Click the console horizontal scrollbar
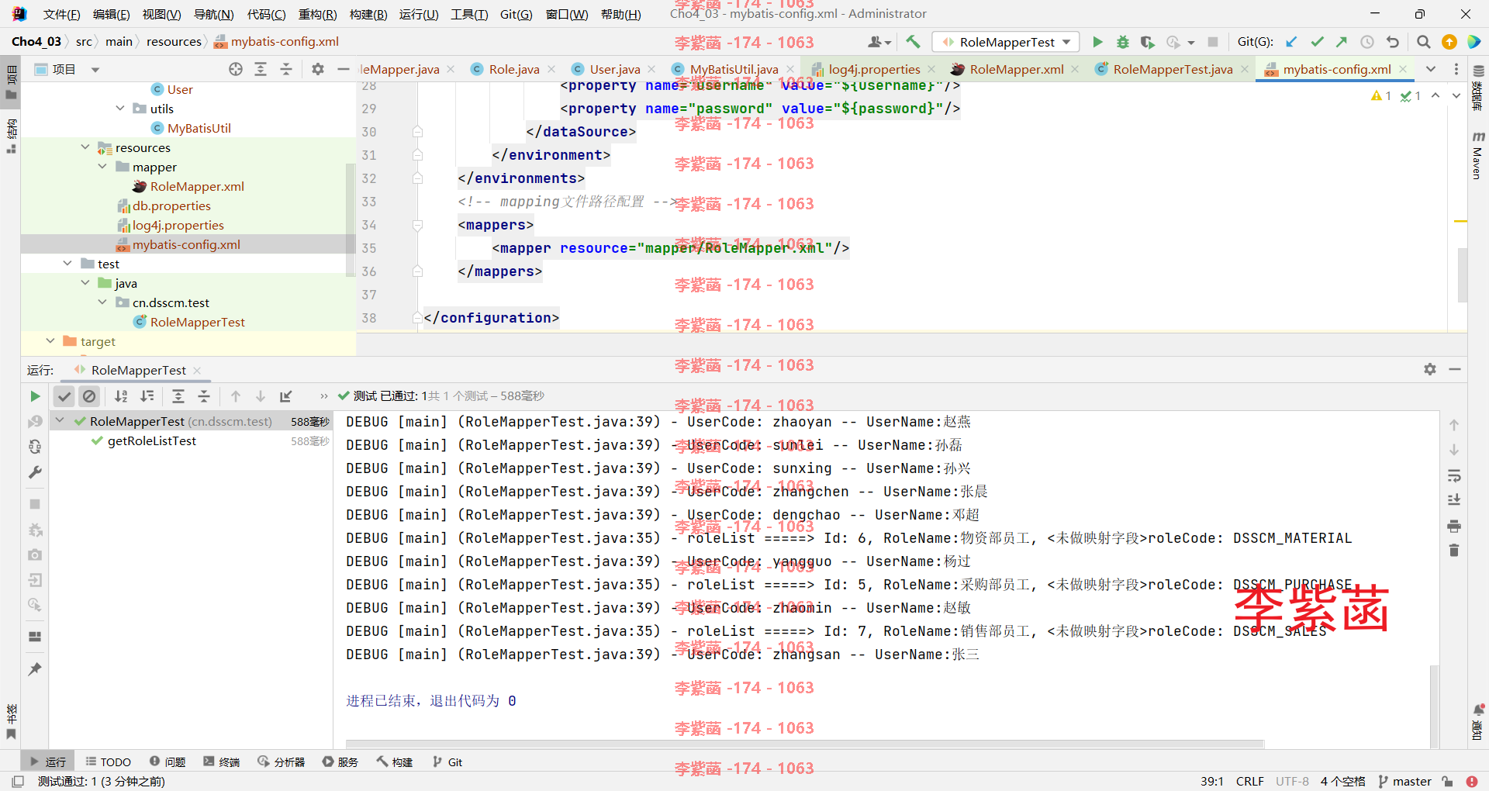This screenshot has width=1489, height=791. coord(805,744)
